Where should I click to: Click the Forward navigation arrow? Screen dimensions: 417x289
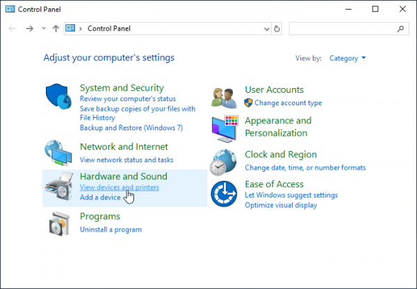click(x=29, y=28)
